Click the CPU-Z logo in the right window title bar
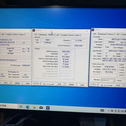 (93, 30)
